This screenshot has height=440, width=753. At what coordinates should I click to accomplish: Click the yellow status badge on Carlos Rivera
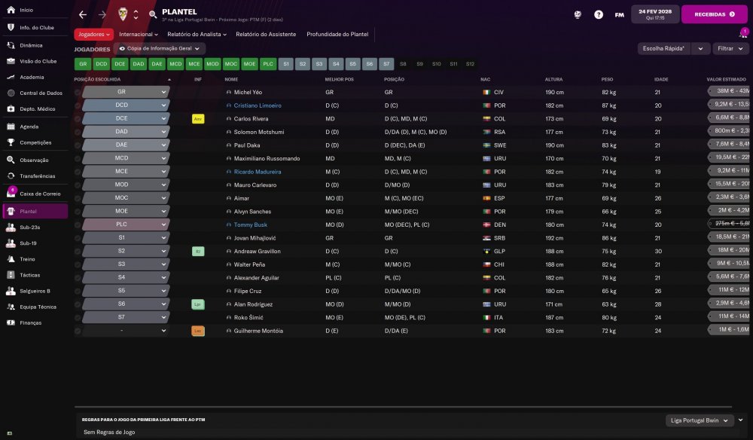pos(198,118)
